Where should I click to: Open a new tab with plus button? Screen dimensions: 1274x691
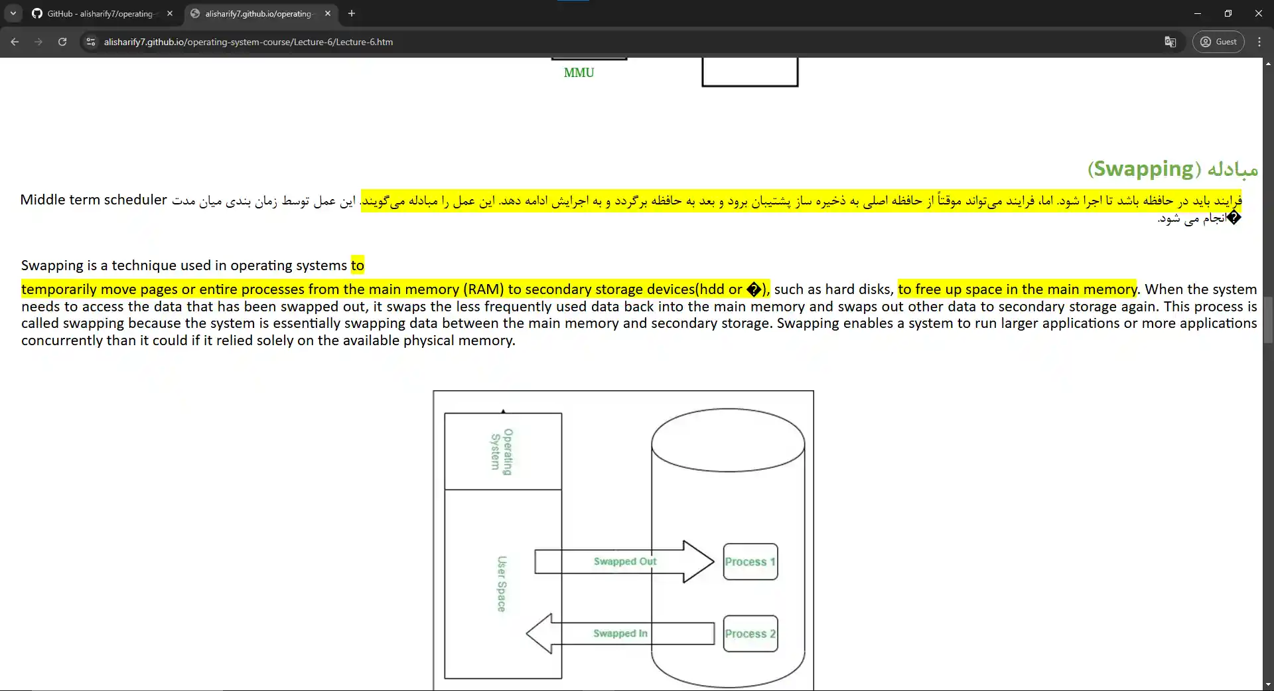[352, 13]
